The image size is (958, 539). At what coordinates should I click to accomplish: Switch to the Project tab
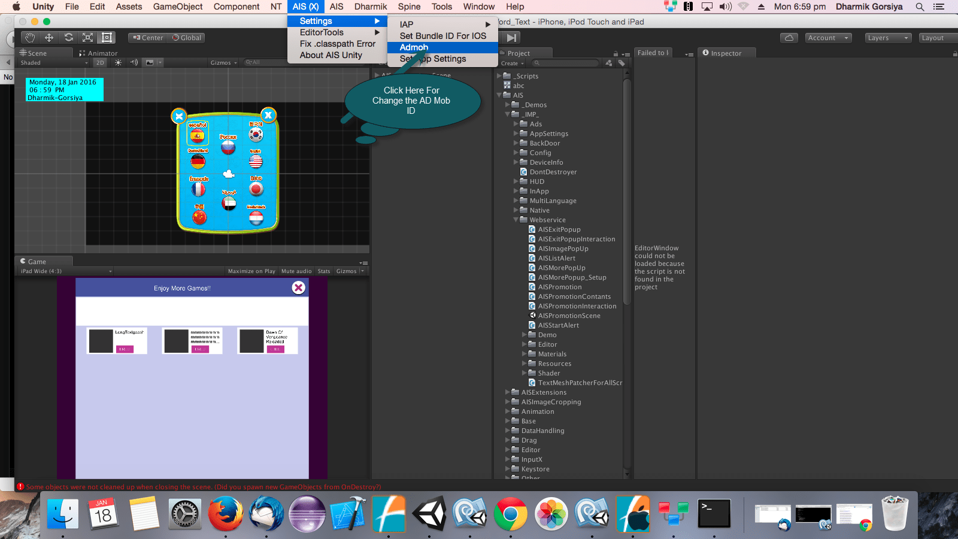519,53
